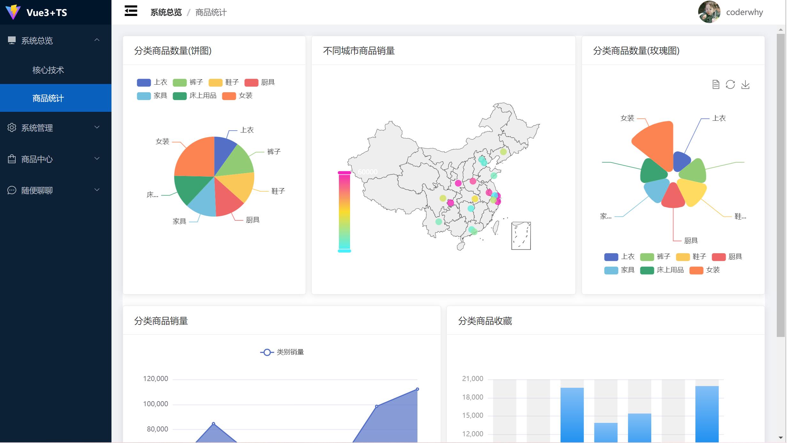787x443 pixels.
Task: Toggle the 类别销量 line legend
Action: (x=267, y=352)
